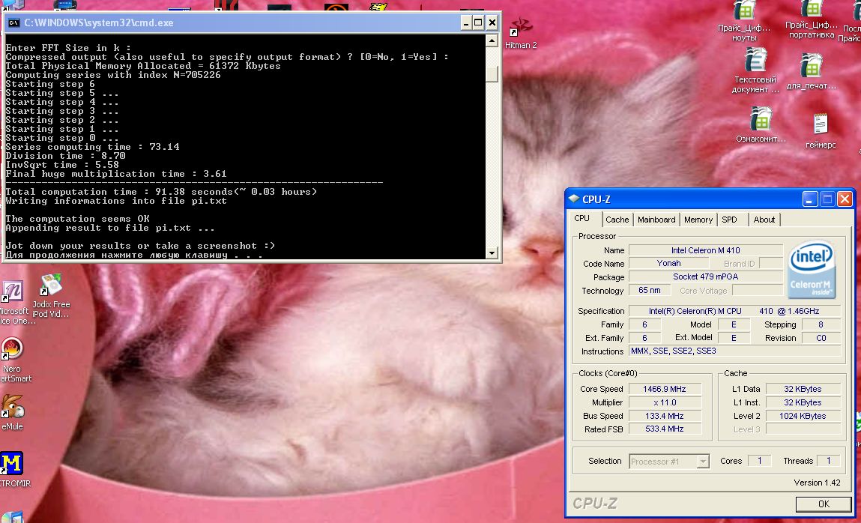
Task: Minimize the cmd.exe window
Action: 465,22
